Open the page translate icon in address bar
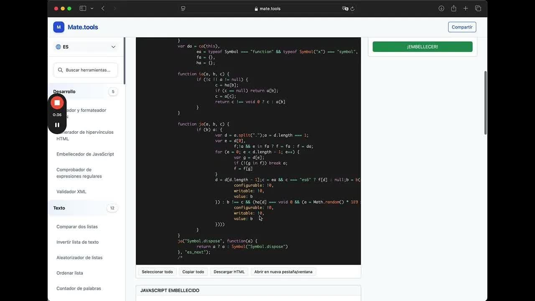The height and width of the screenshot is (301, 535). pyautogui.click(x=345, y=8)
